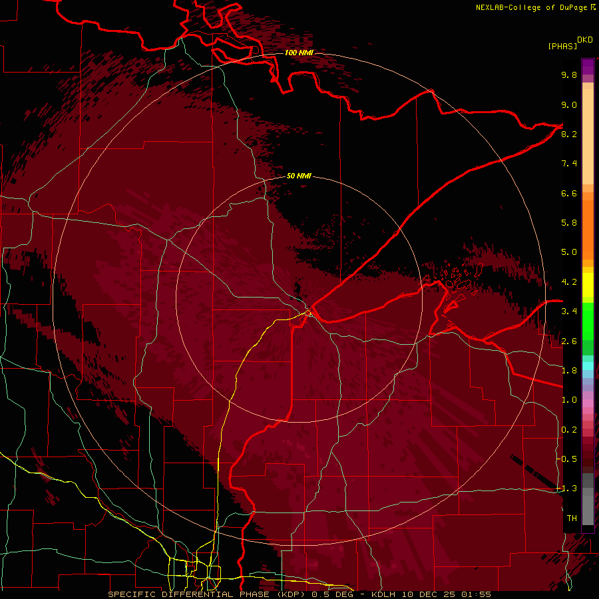Click the TH label on the color scale
Screen dimensions: 599x599
click(x=572, y=518)
